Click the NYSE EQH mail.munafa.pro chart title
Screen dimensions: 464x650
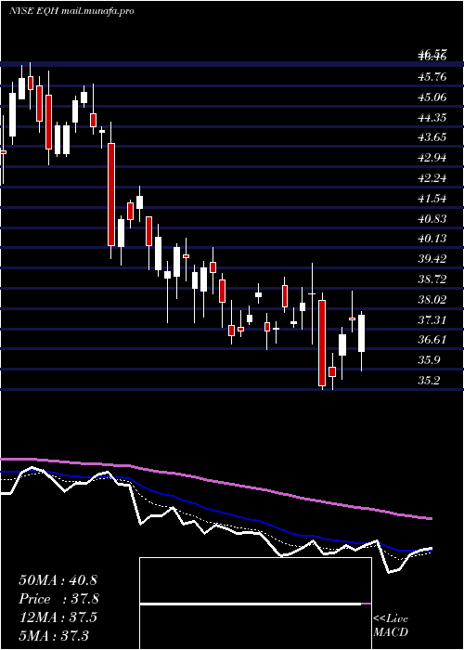pyautogui.click(x=71, y=11)
